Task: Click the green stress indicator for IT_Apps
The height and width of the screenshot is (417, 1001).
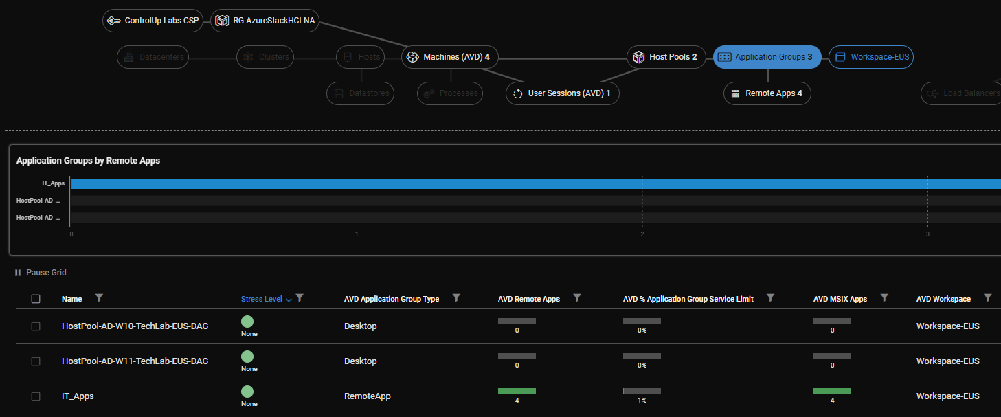Action: pos(247,390)
